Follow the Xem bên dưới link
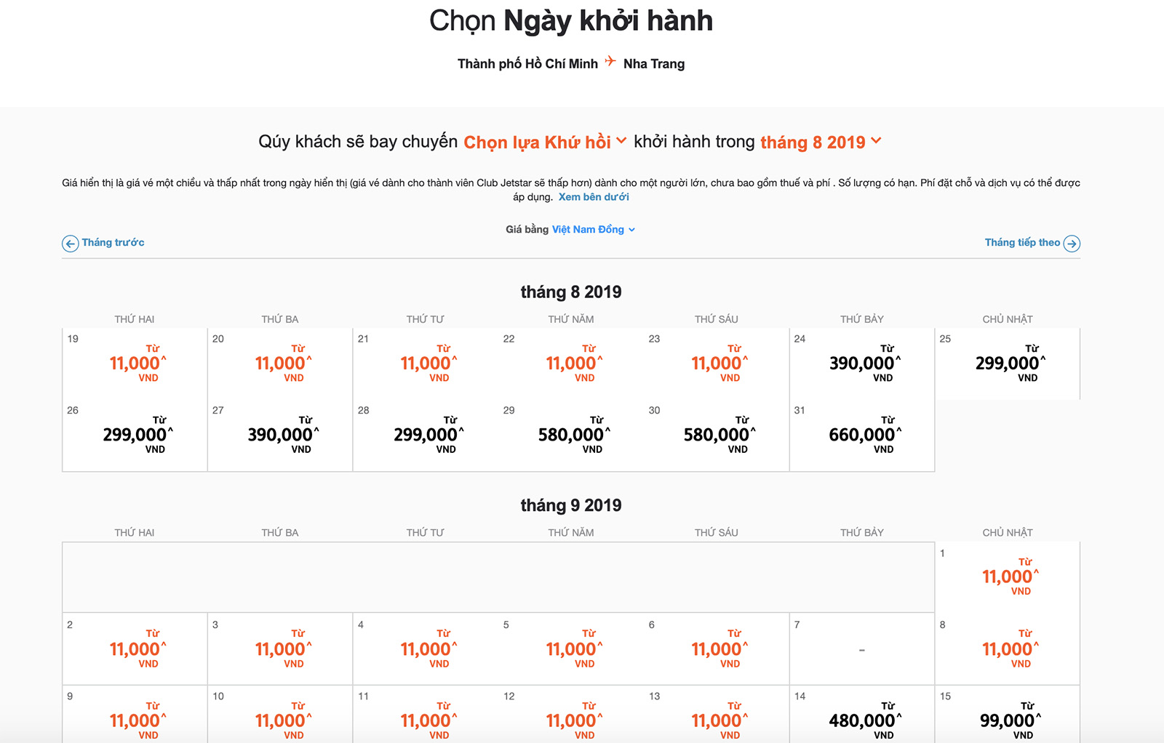The height and width of the screenshot is (743, 1164). [593, 197]
